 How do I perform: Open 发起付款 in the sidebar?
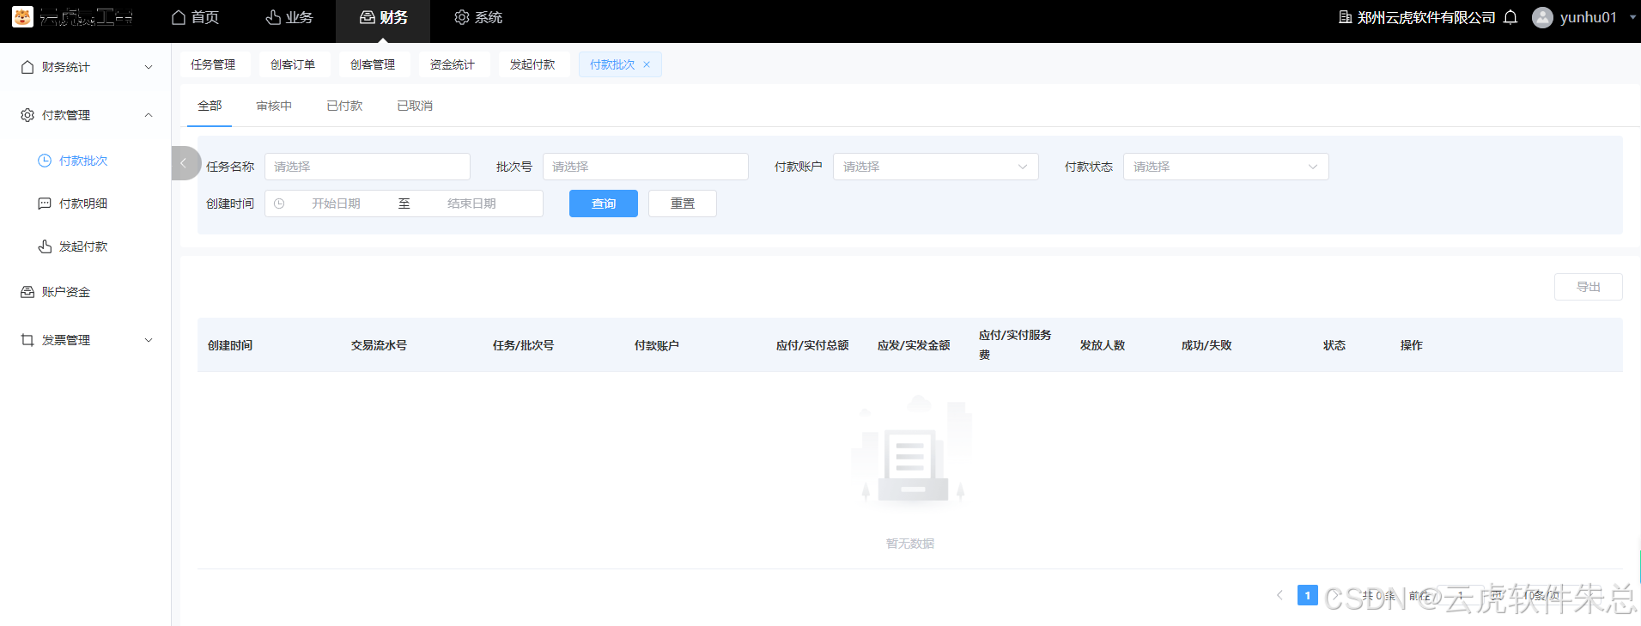tap(82, 246)
